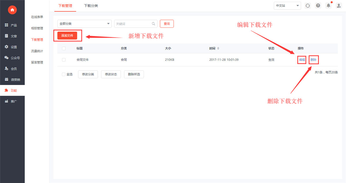The height and width of the screenshot is (183, 346).
Task: Toggle the table header select-all checkbox
Action: (64, 48)
